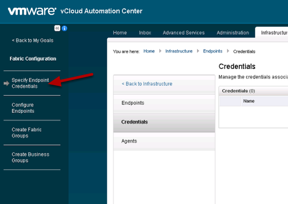Open the blue information icon
The width and height of the screenshot is (288, 204).
(x=65, y=28)
